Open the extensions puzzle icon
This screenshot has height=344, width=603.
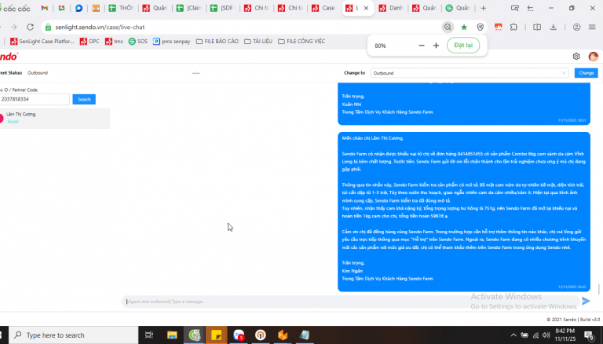coord(513,27)
